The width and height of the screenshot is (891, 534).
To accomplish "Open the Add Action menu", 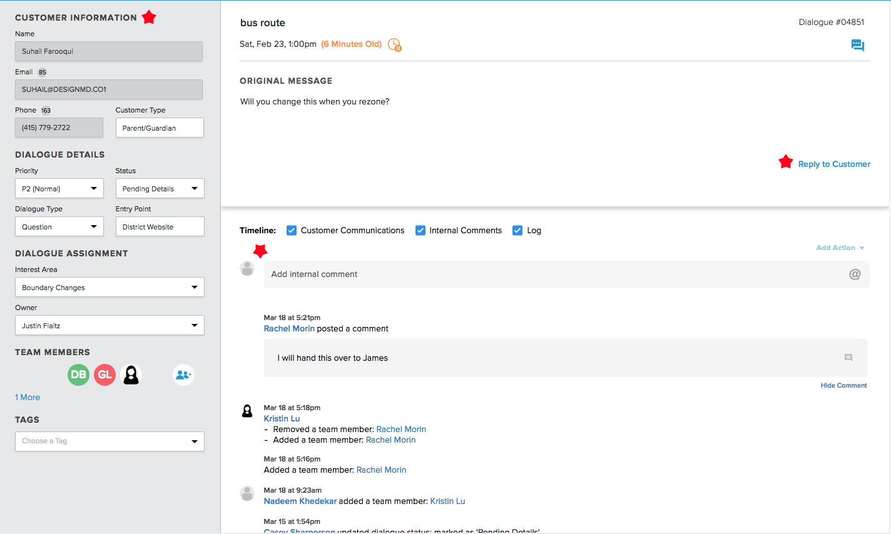I will click(840, 248).
